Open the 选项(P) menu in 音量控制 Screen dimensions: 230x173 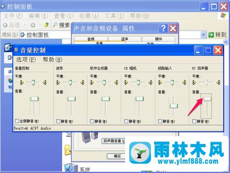26,60
